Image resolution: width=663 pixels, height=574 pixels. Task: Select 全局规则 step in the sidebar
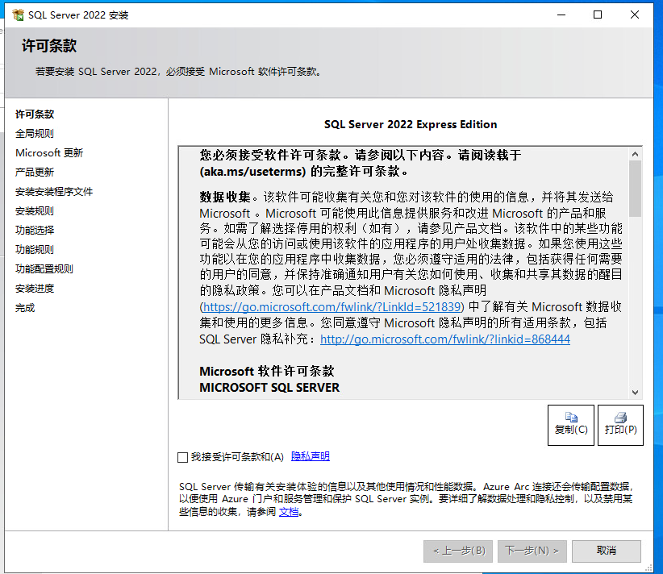[x=35, y=134]
